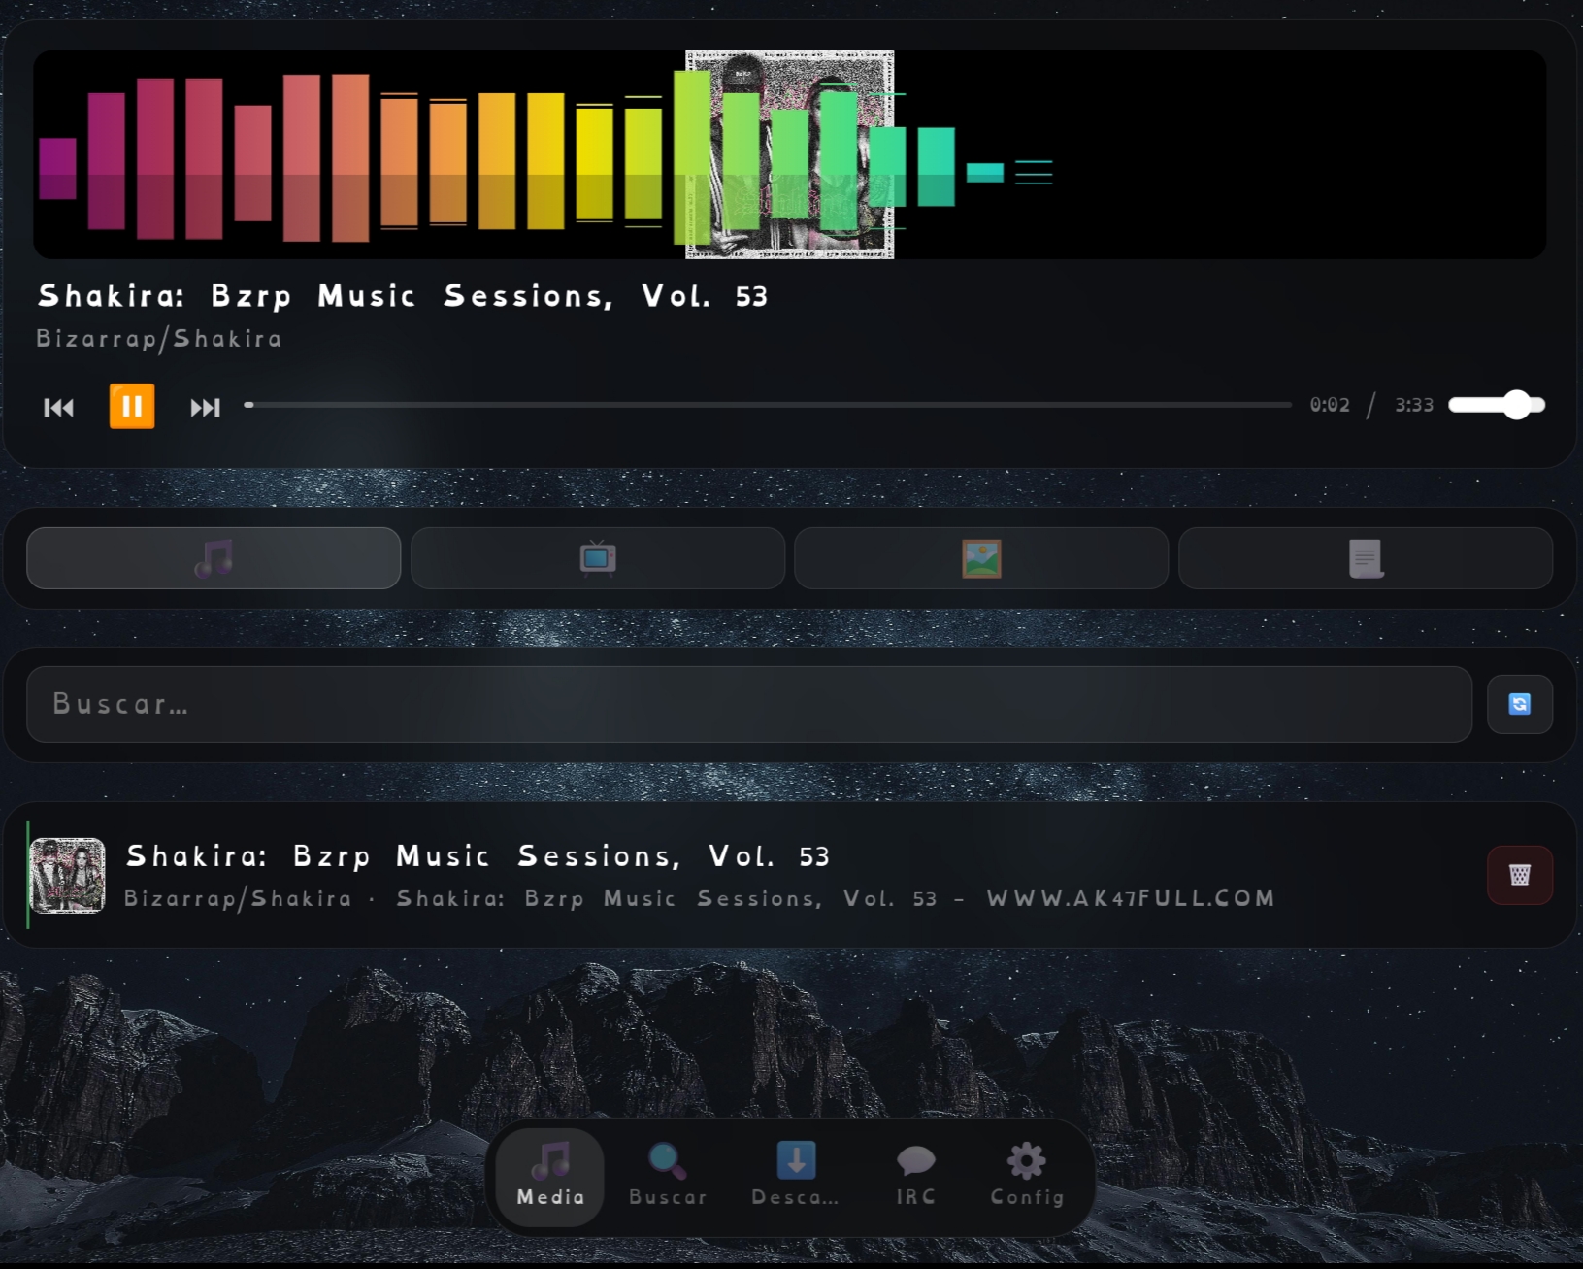Skip to the next track
This screenshot has width=1583, height=1269.
point(205,407)
